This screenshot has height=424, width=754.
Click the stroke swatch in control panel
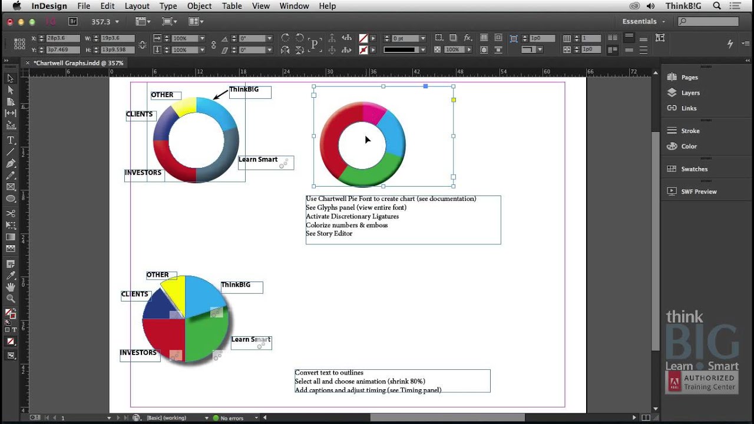363,50
